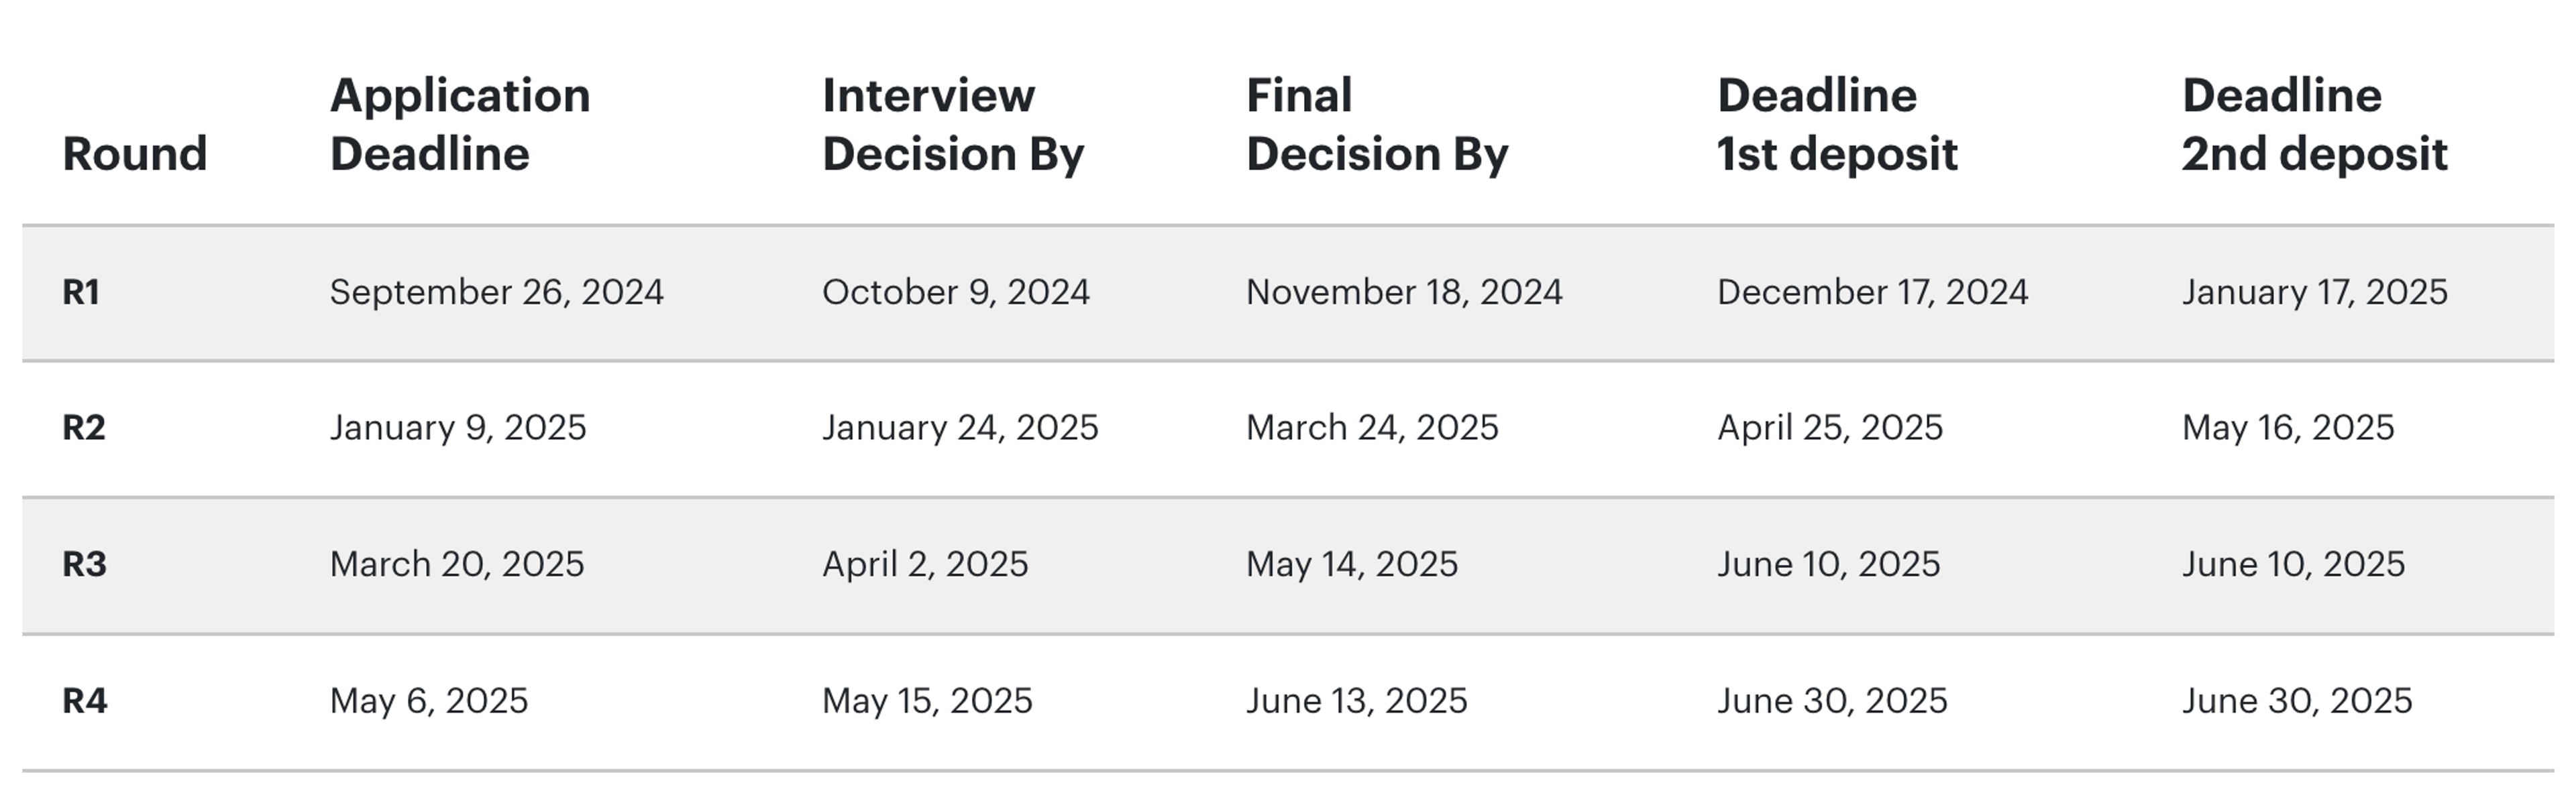
Task: Click the Interview Decision By header
Action: tap(952, 125)
